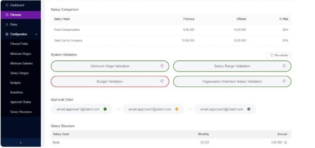Click the Fixed Compensation row label
This screenshot has width=315, height=148.
[67, 30]
